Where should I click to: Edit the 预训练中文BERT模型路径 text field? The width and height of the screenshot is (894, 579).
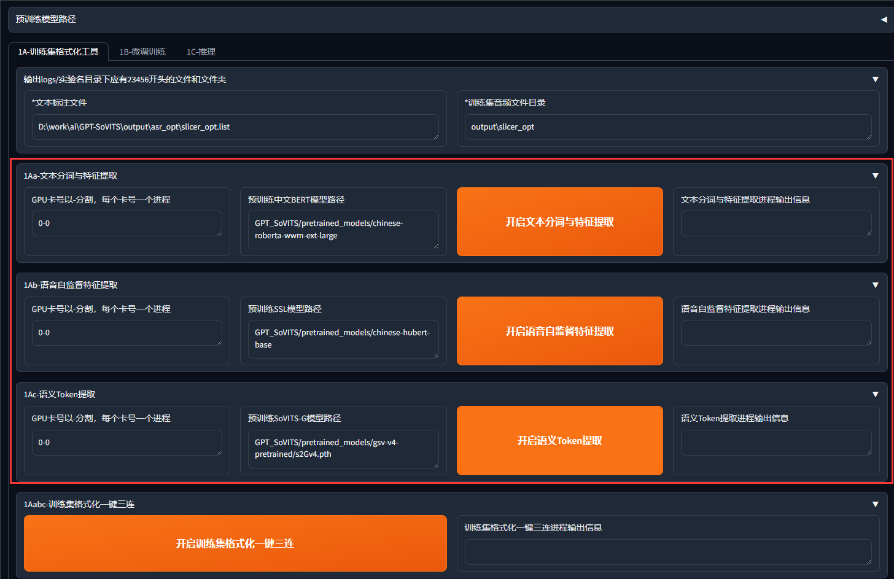pos(343,230)
